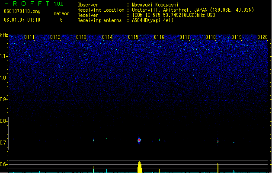Click the 0112 time marker label
The image size is (272, 173).
[x=55, y=37]
